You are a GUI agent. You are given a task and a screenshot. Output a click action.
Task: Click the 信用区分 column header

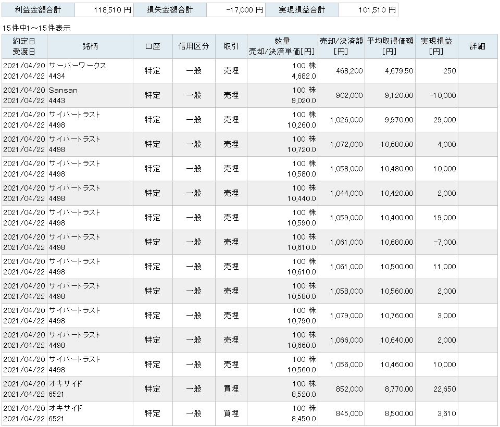click(x=194, y=46)
